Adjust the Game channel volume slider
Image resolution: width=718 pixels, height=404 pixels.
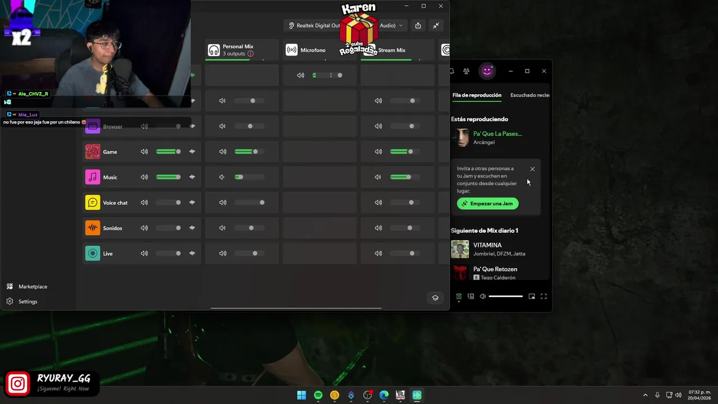click(x=168, y=151)
